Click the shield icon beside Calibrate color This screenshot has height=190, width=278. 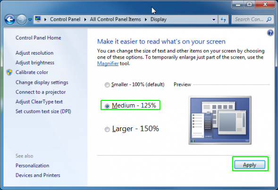point(9,73)
